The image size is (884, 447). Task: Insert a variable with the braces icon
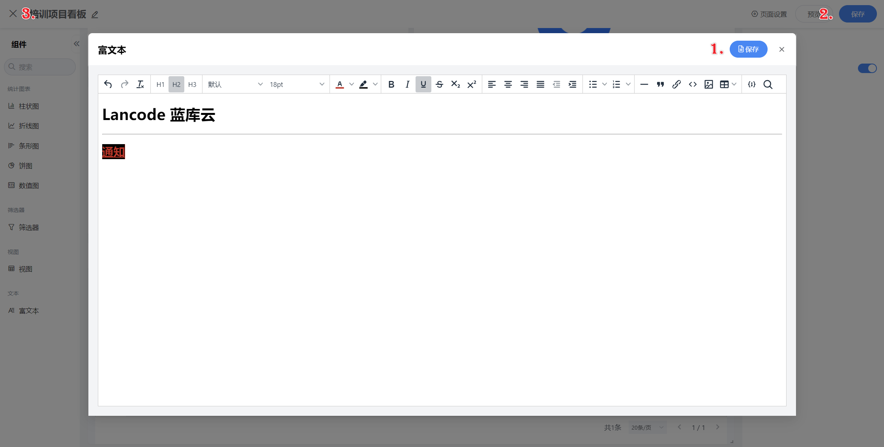coord(752,84)
